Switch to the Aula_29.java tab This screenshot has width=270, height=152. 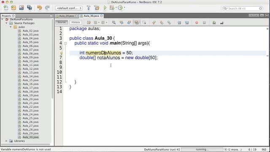pos(67,16)
